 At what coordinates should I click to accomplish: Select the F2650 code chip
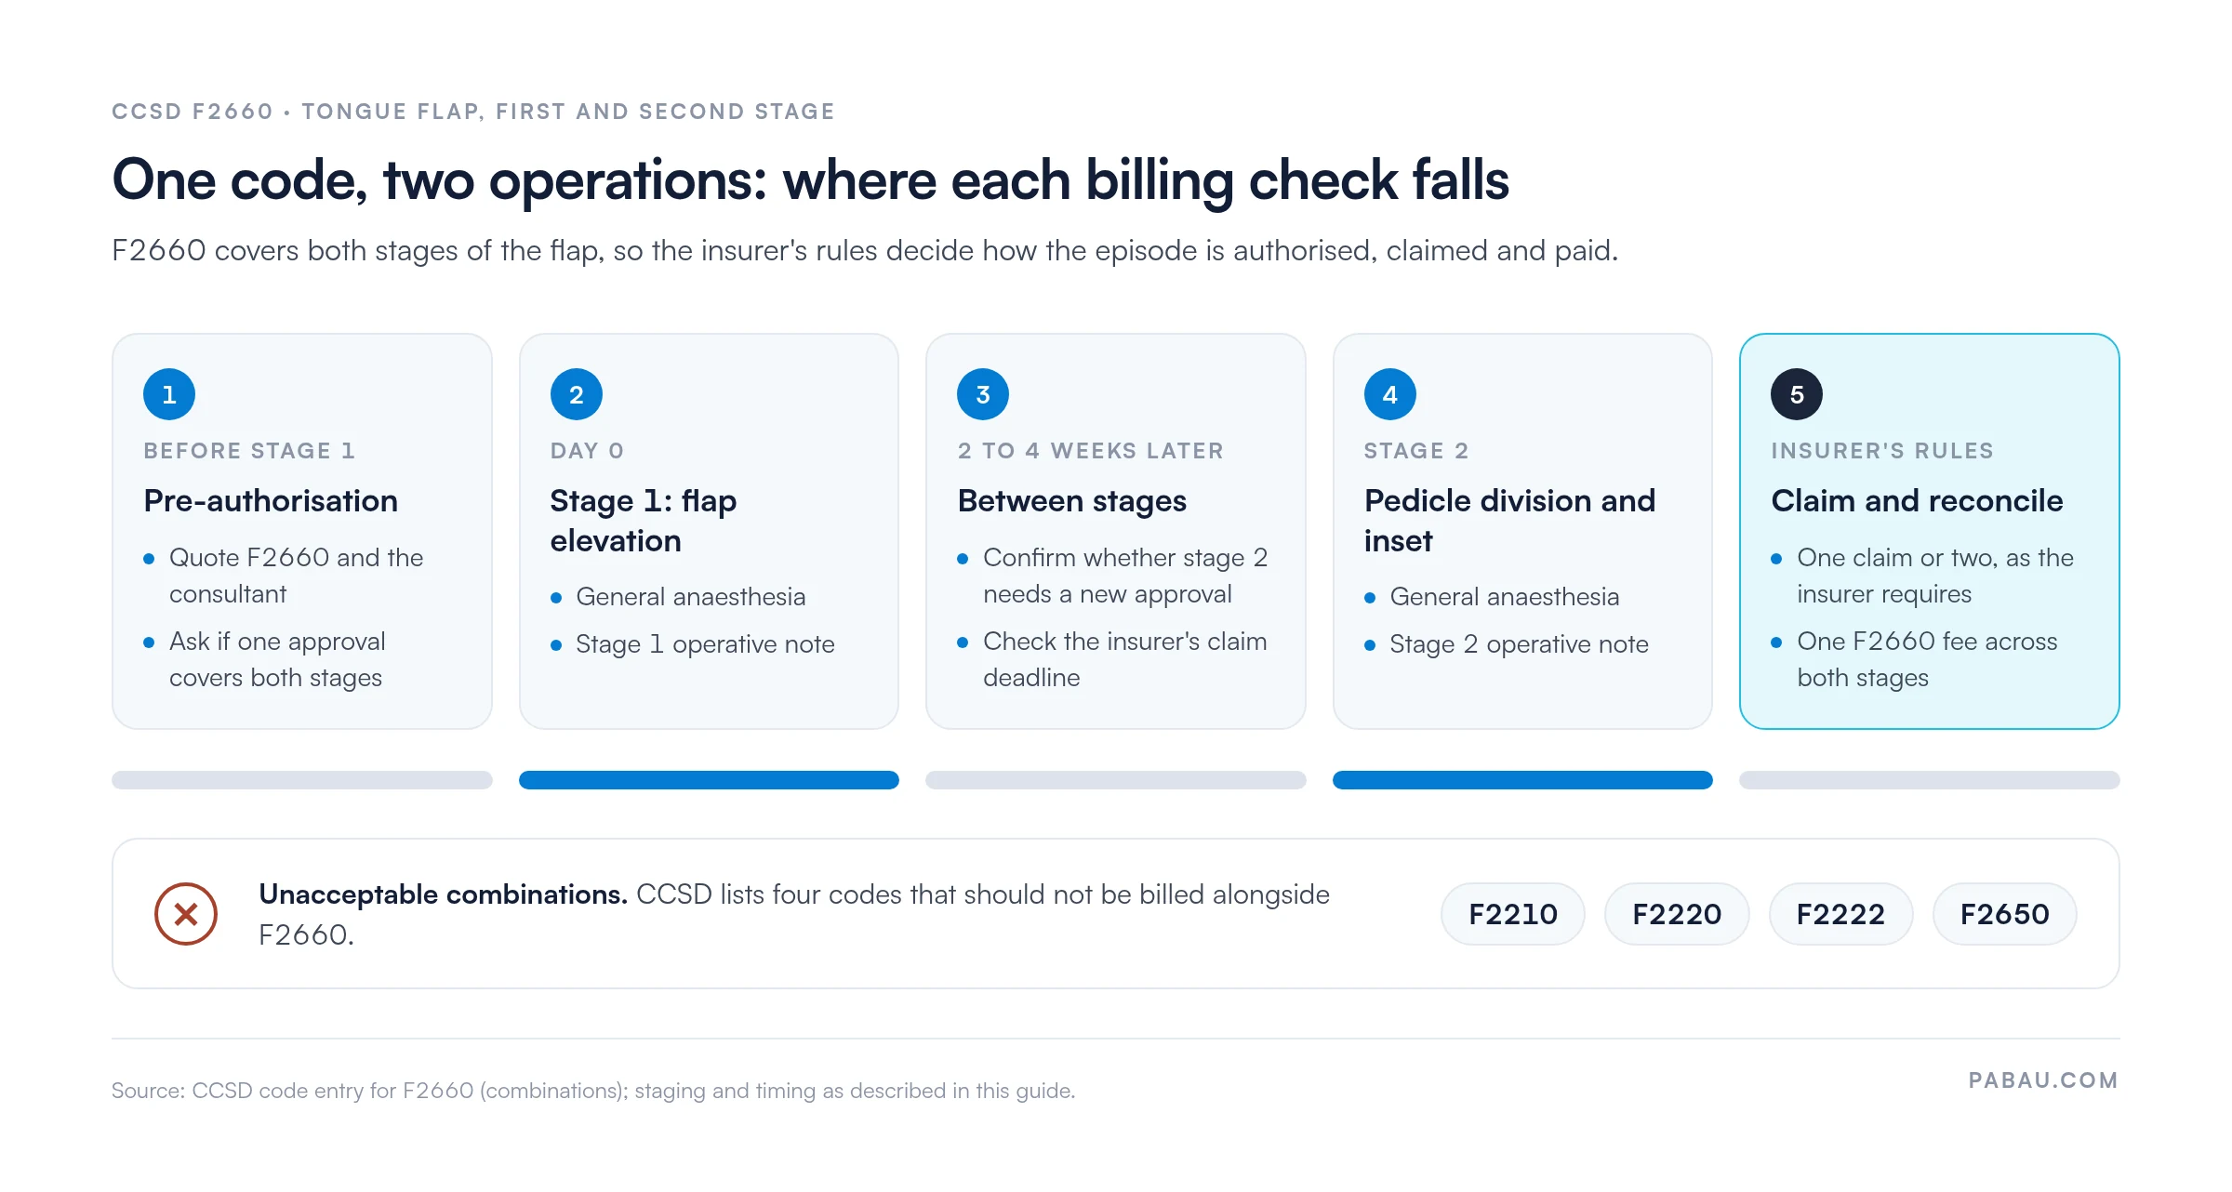pyautogui.click(x=2004, y=914)
